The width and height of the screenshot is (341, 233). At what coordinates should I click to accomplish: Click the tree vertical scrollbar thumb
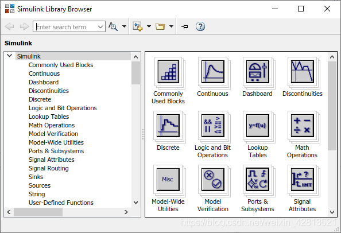tap(135, 73)
